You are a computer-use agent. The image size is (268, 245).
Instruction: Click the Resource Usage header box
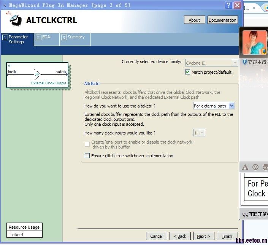click(24, 227)
